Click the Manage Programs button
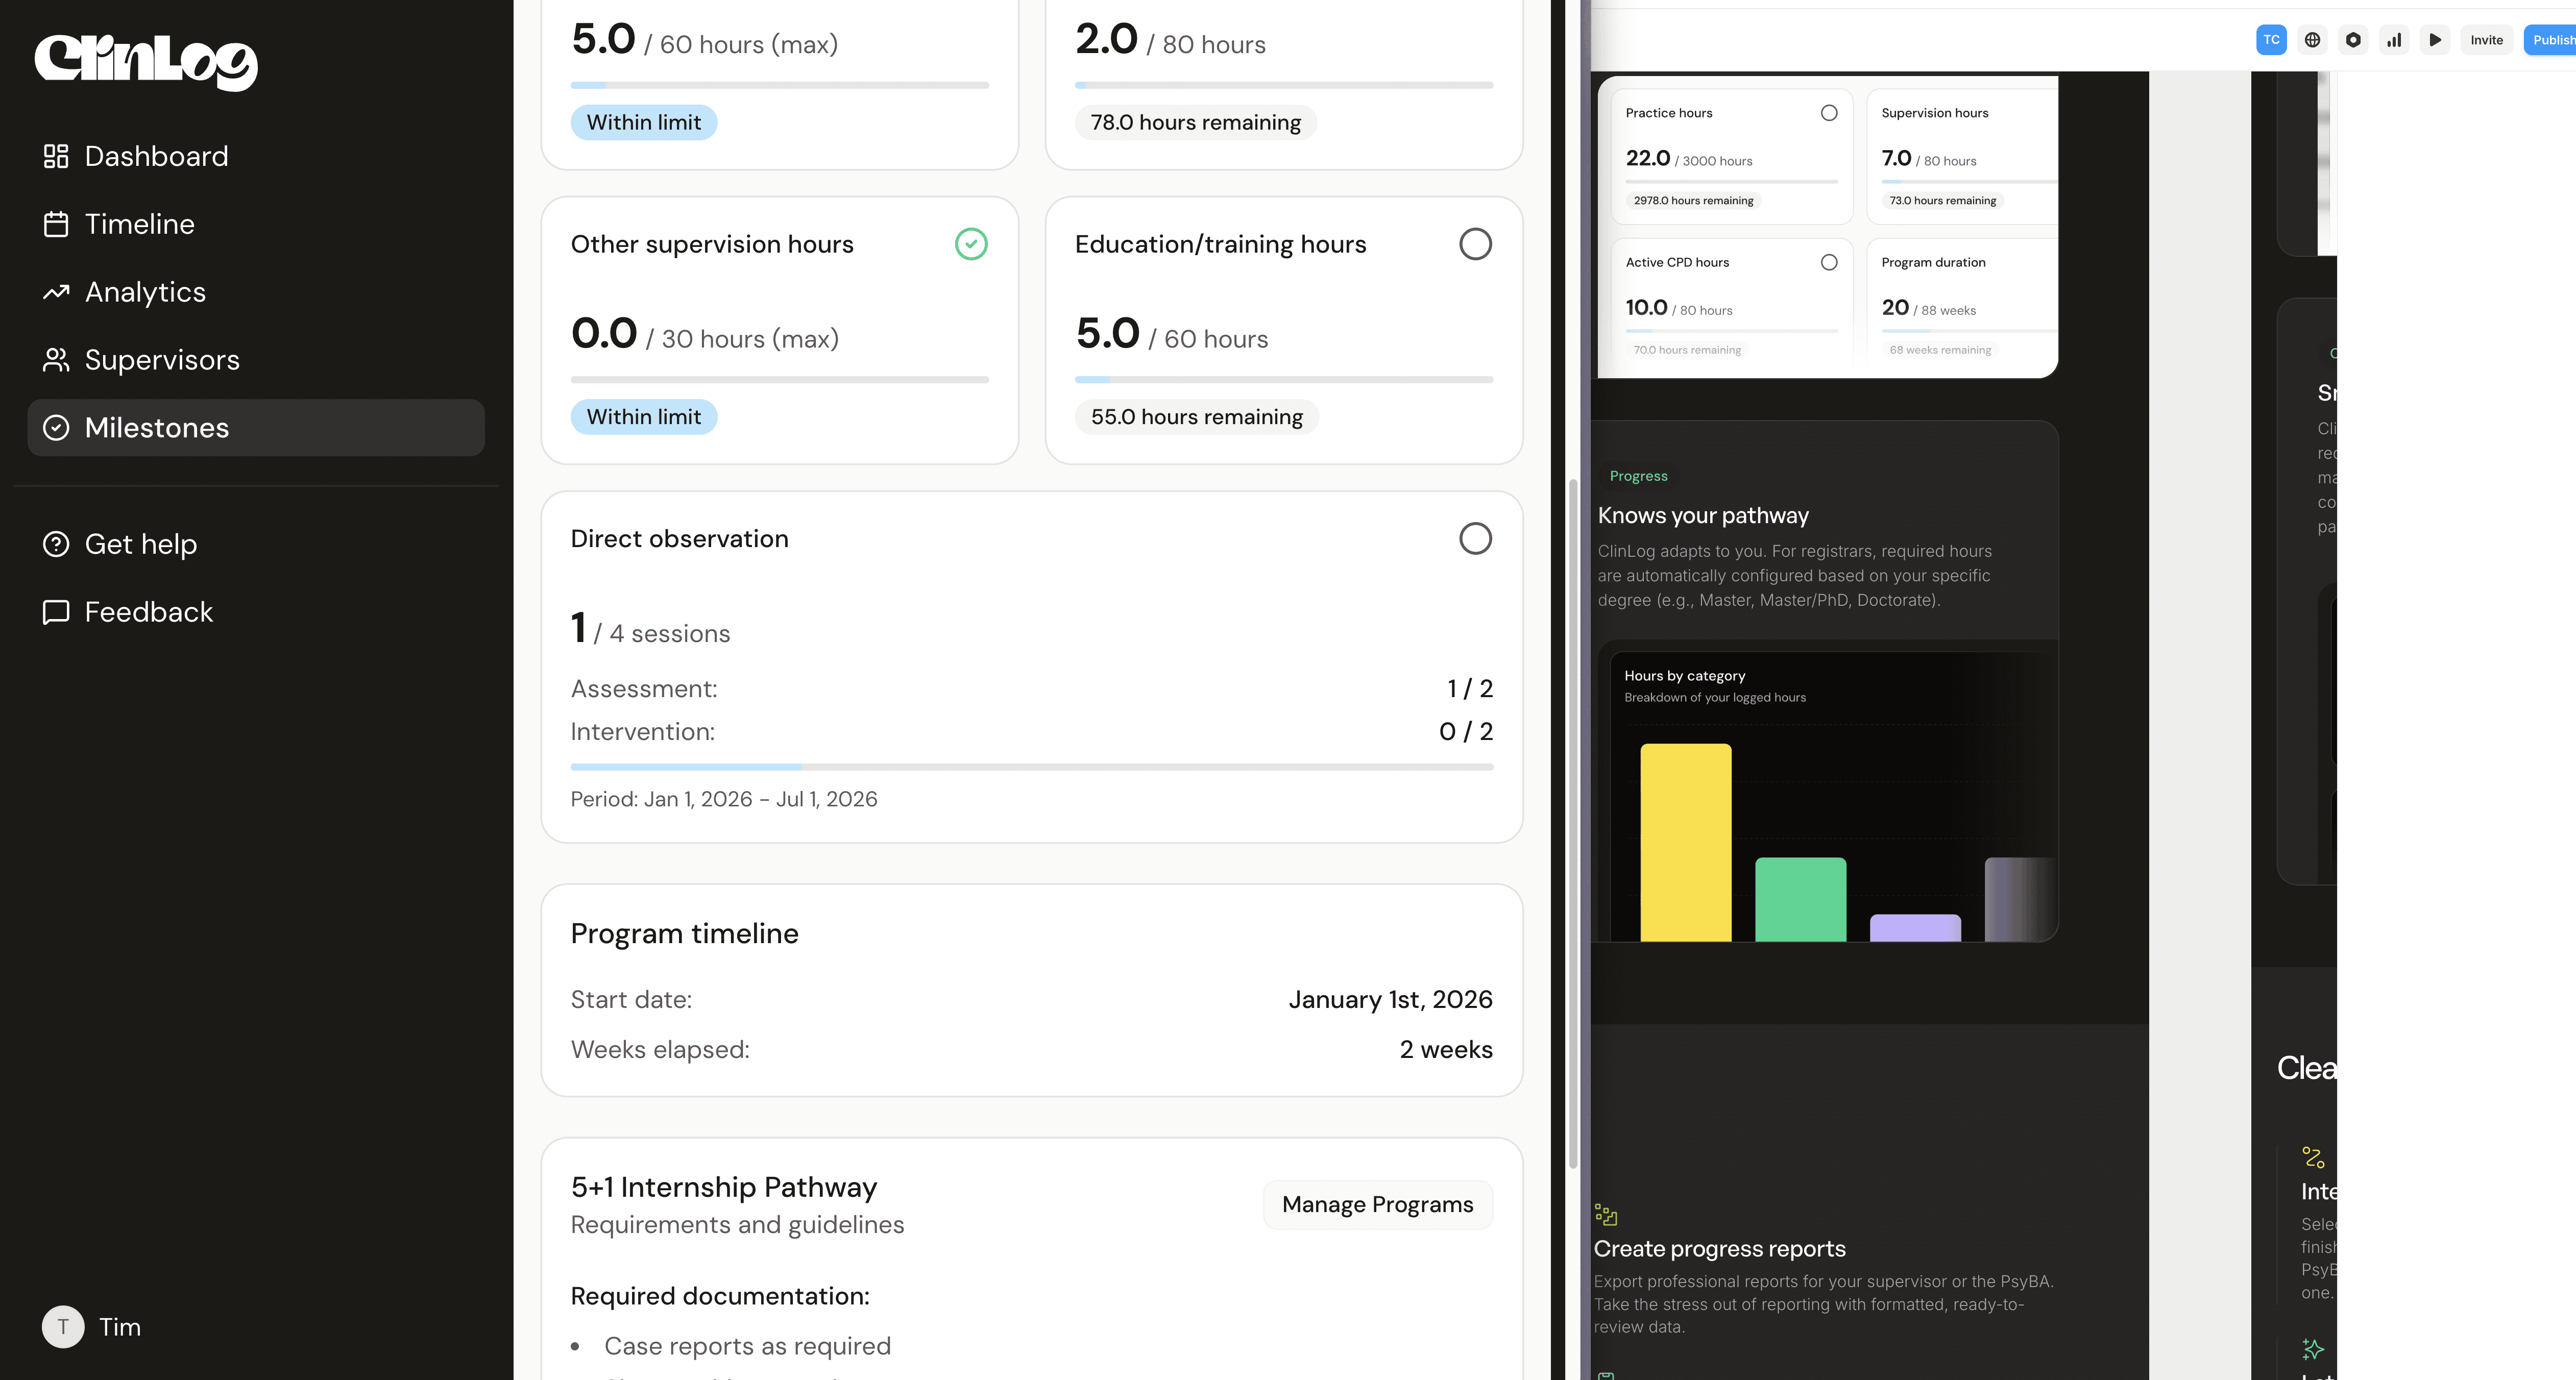This screenshot has height=1380, width=2576. (x=1377, y=1204)
